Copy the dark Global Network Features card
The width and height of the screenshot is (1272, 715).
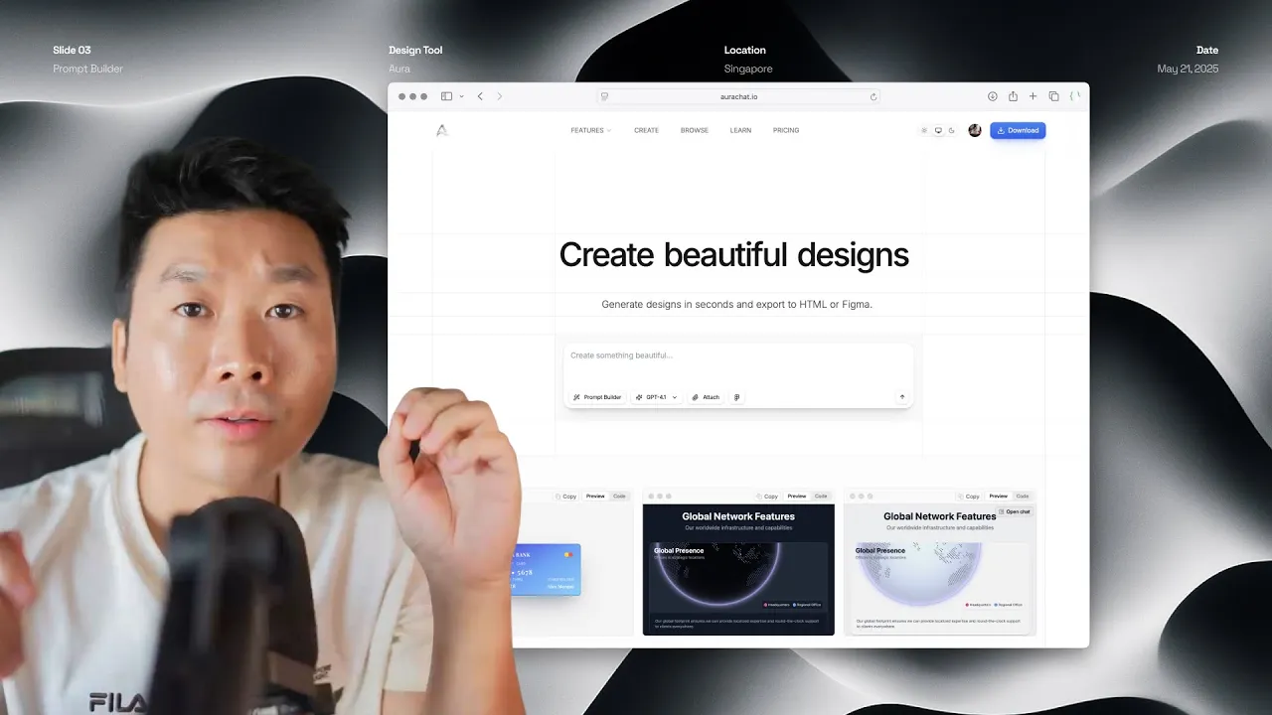767,496
